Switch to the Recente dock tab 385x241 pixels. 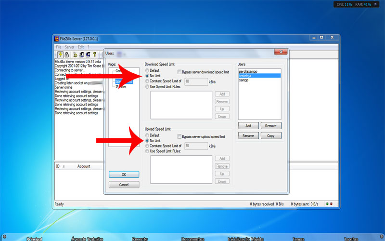coord(140,239)
